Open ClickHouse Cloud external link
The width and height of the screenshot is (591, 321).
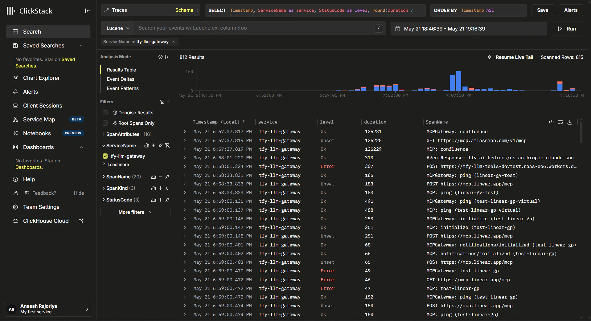(81, 221)
